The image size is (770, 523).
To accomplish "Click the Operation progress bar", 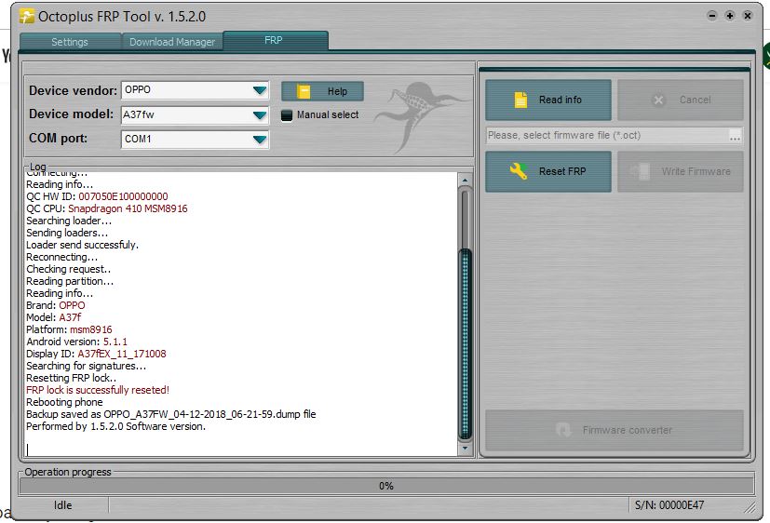I will (386, 486).
